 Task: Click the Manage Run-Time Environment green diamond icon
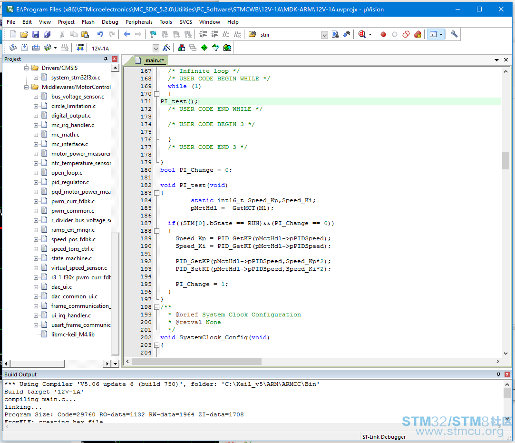click(x=204, y=48)
